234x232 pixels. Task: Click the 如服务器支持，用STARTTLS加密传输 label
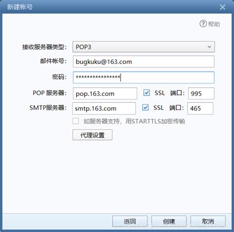pyautogui.click(x=134, y=121)
